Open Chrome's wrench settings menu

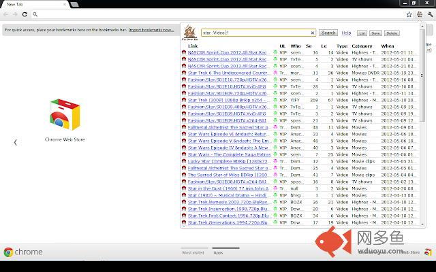click(430, 14)
